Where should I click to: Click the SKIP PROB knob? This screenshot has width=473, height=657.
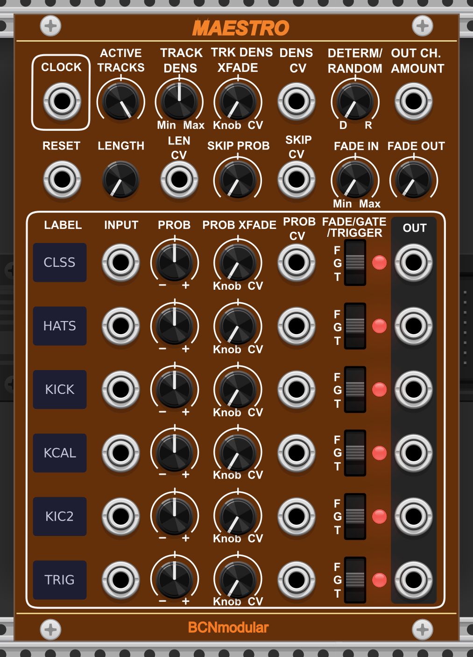pyautogui.click(x=238, y=179)
